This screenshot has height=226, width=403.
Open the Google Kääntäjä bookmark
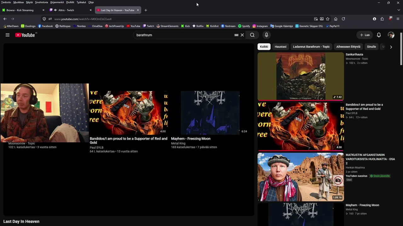281,26
